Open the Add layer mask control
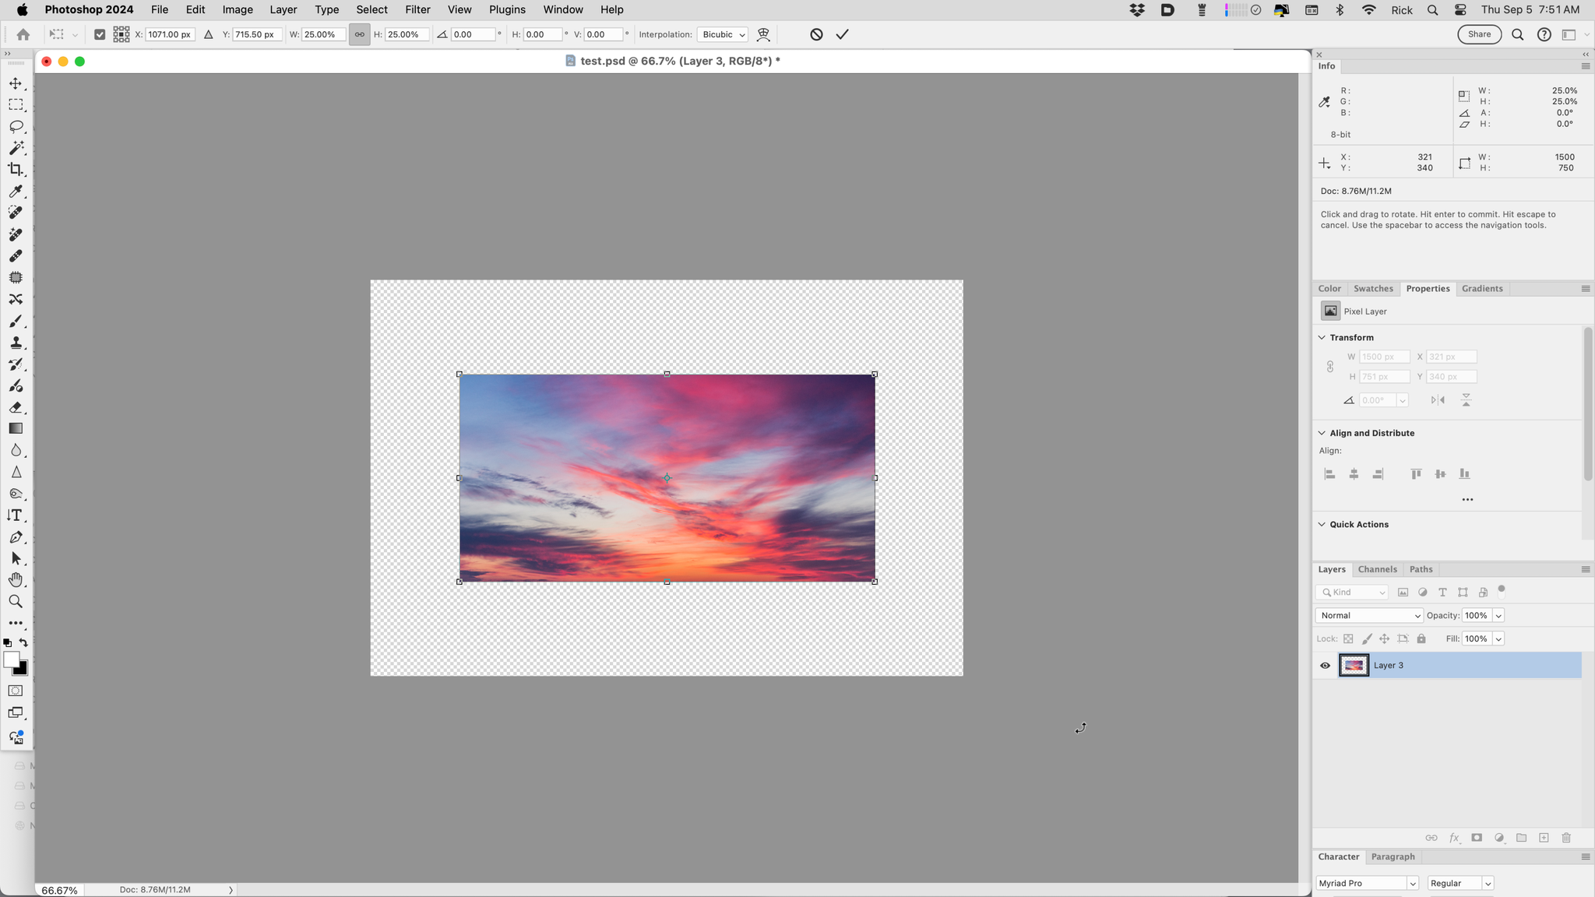 click(x=1477, y=838)
